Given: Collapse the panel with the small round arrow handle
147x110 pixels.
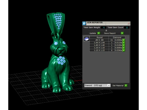Looking at the screenshot, I should (106, 31).
